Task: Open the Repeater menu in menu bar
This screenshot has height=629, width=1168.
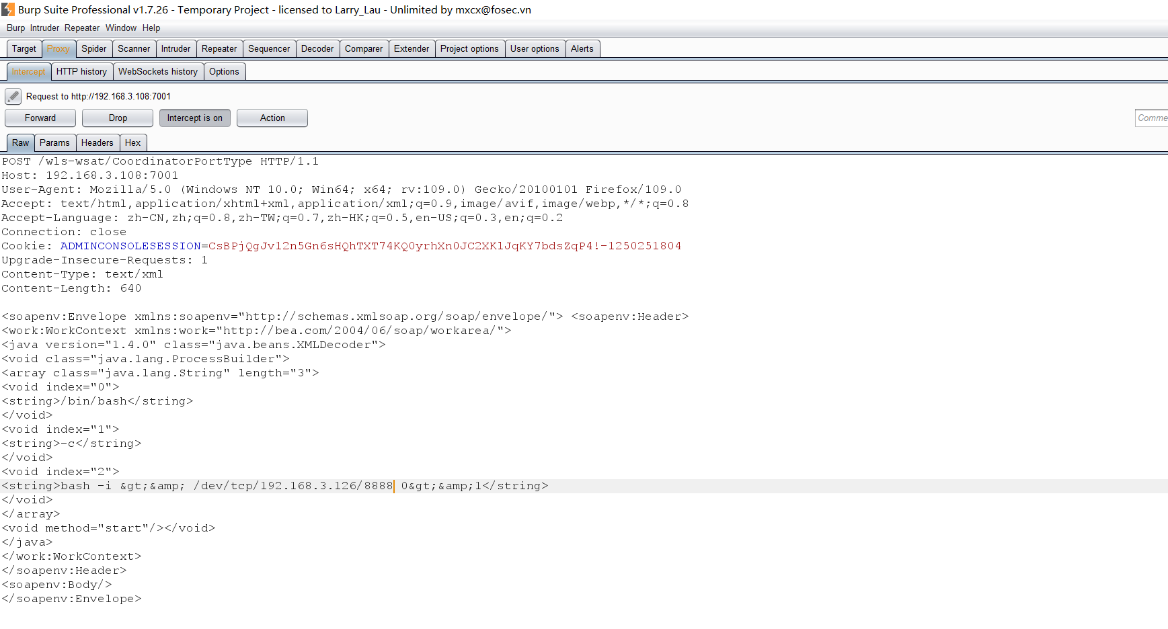Action: pyautogui.click(x=82, y=28)
